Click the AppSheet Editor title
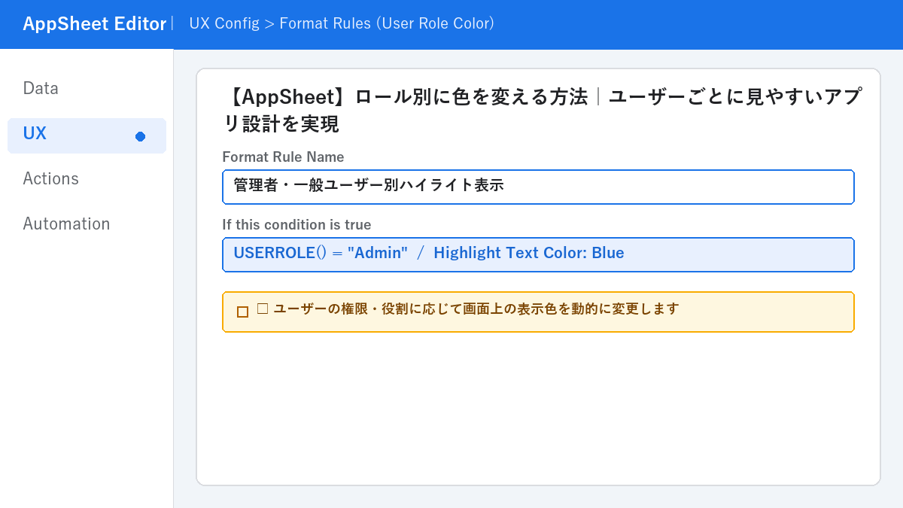 pyautogui.click(x=94, y=24)
